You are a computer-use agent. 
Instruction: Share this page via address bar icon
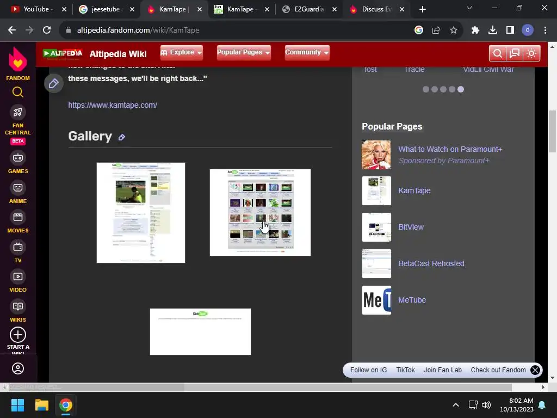(x=436, y=30)
